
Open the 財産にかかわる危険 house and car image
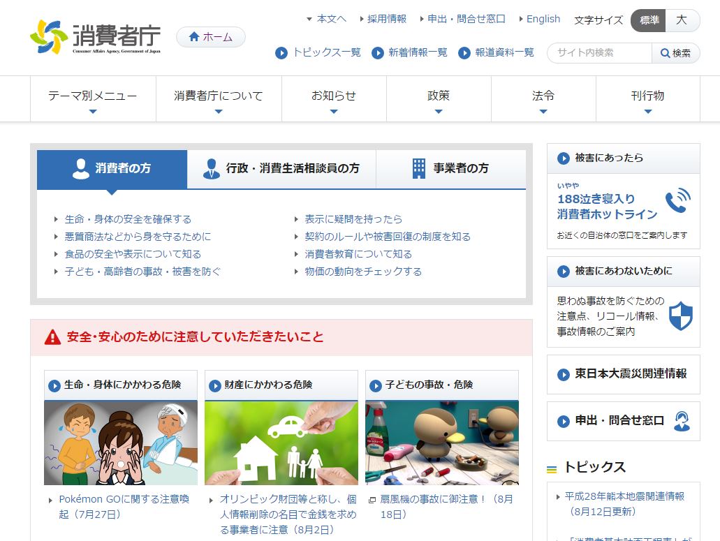[x=281, y=443]
